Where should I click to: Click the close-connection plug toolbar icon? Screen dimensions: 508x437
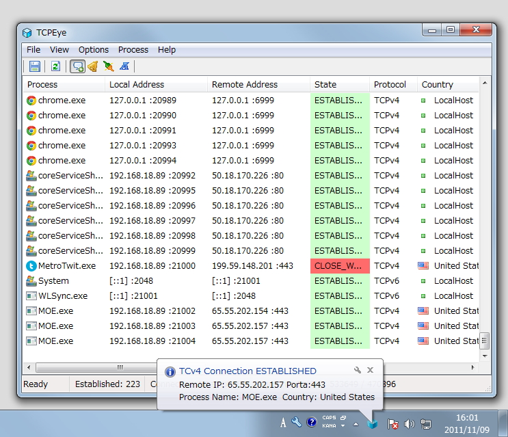point(109,66)
